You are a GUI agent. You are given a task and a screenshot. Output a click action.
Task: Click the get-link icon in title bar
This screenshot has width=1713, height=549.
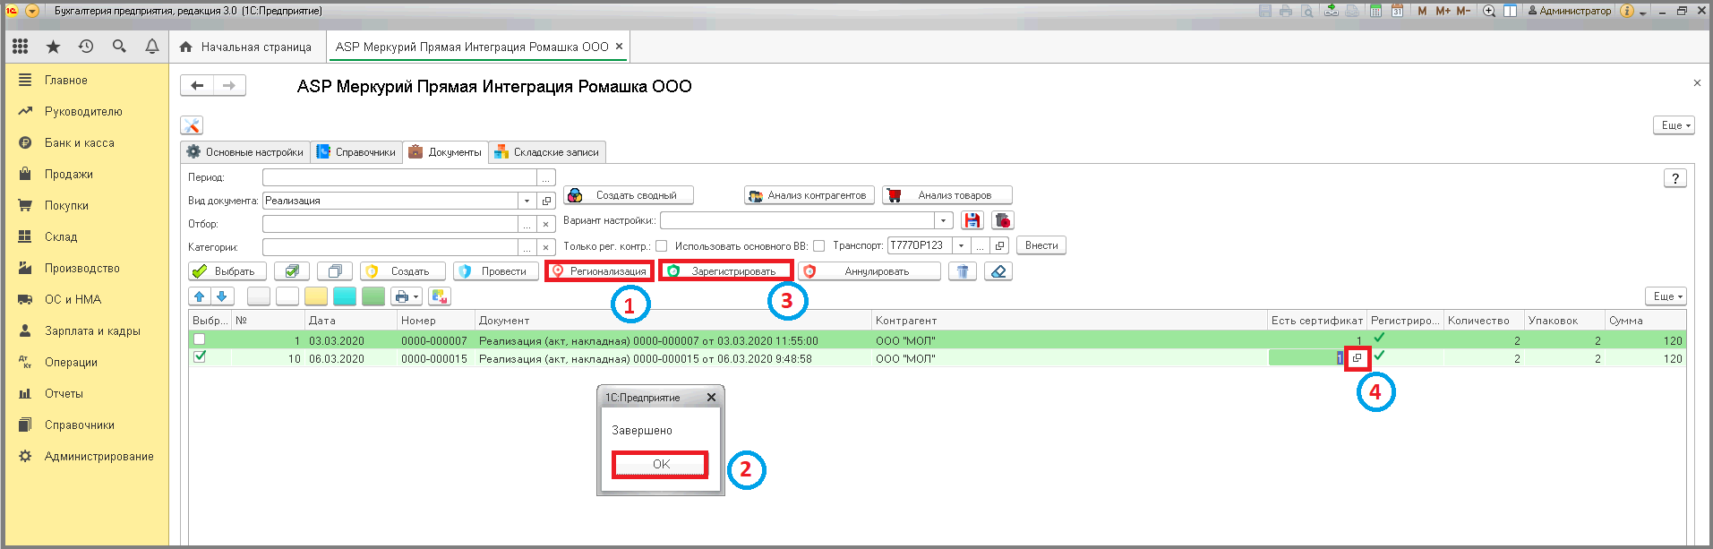tap(1332, 11)
